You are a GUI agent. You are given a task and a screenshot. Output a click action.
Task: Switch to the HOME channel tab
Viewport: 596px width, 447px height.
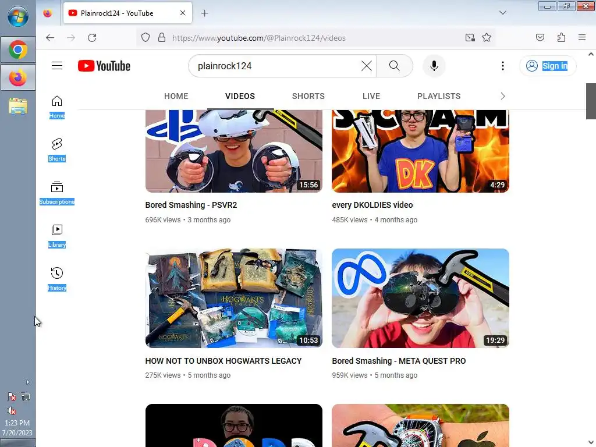click(176, 96)
